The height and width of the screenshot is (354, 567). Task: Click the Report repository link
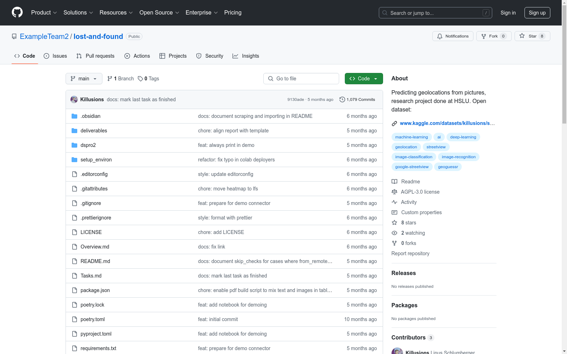(410, 253)
